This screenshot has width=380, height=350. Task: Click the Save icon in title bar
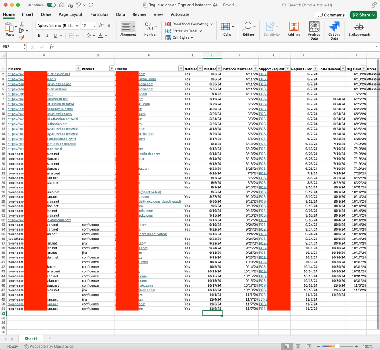point(70,5)
